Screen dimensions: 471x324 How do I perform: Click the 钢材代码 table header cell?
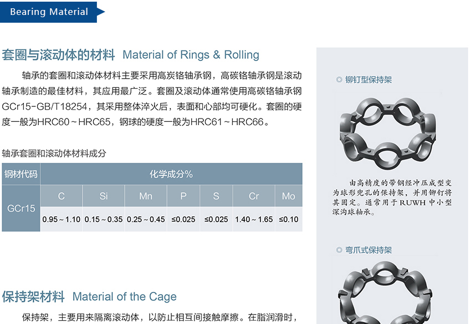[x=21, y=174]
